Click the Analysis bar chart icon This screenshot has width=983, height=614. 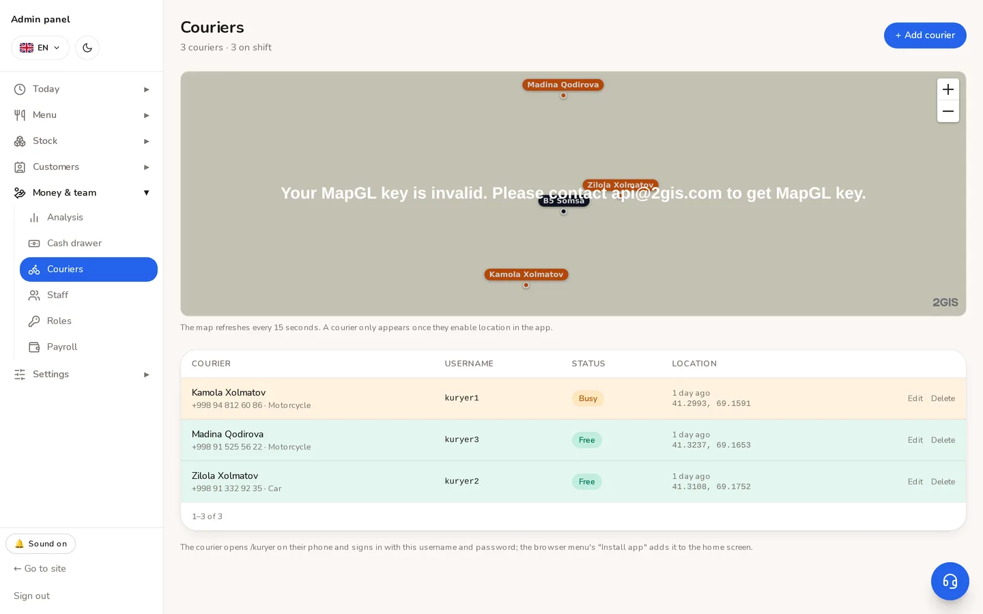click(34, 218)
